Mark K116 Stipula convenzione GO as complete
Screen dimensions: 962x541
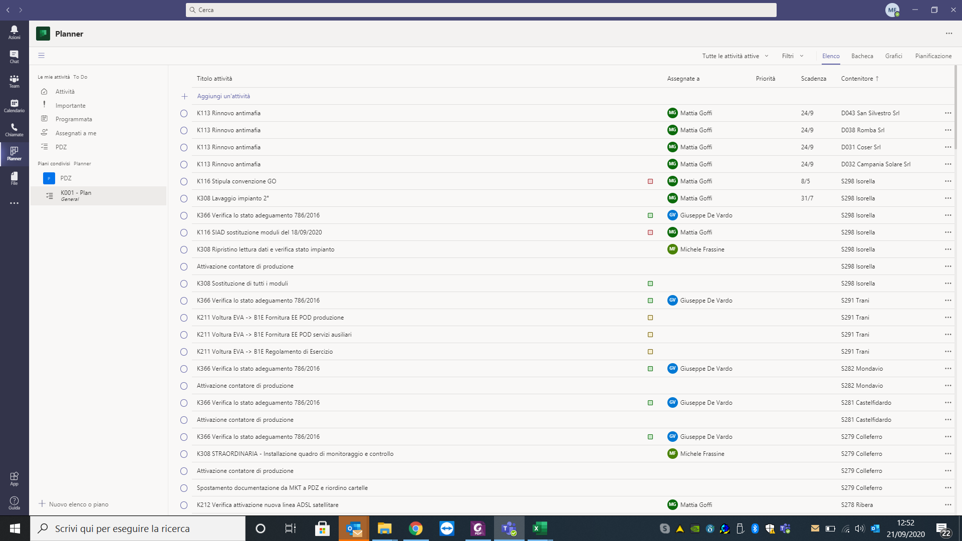(x=184, y=181)
